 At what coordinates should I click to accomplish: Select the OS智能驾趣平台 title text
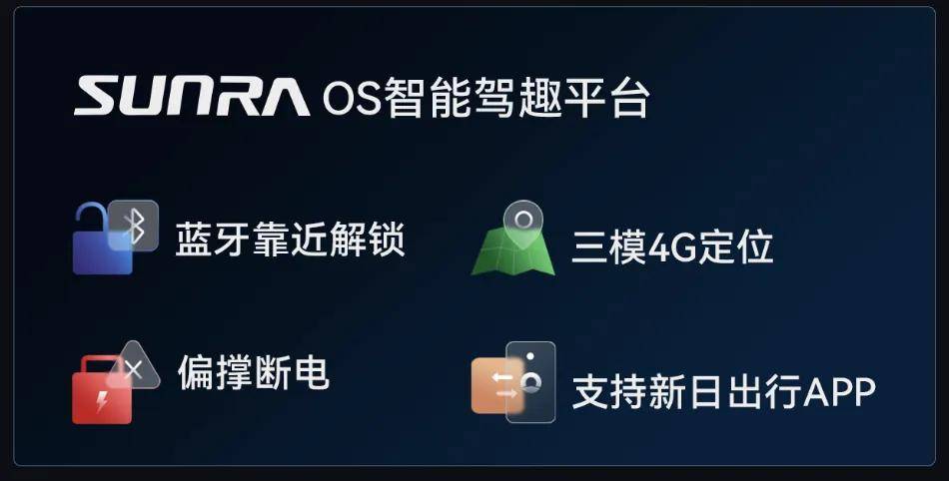[x=486, y=97]
